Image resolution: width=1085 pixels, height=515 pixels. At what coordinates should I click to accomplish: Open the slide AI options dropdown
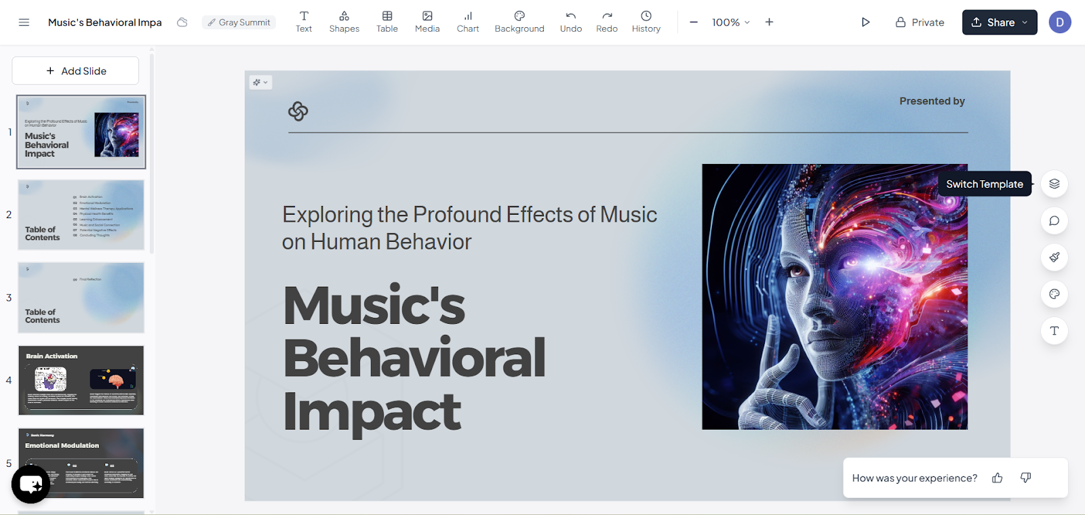pos(260,83)
